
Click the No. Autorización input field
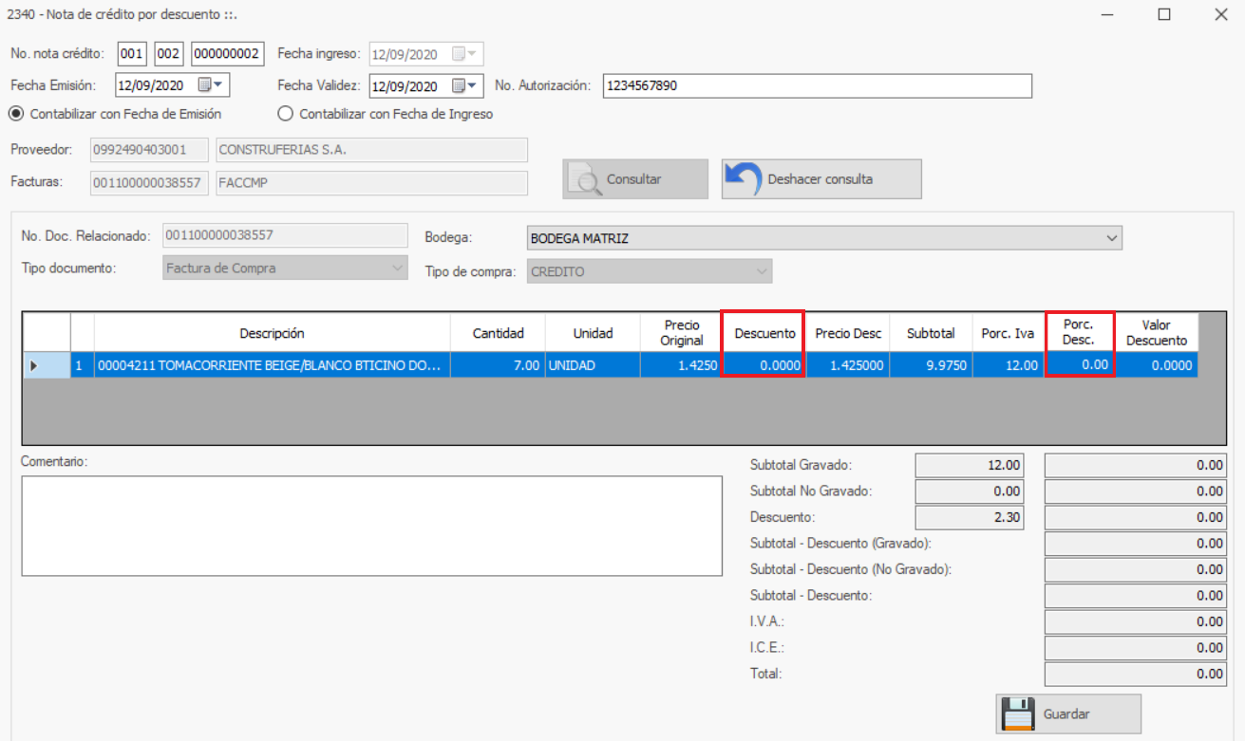(815, 85)
